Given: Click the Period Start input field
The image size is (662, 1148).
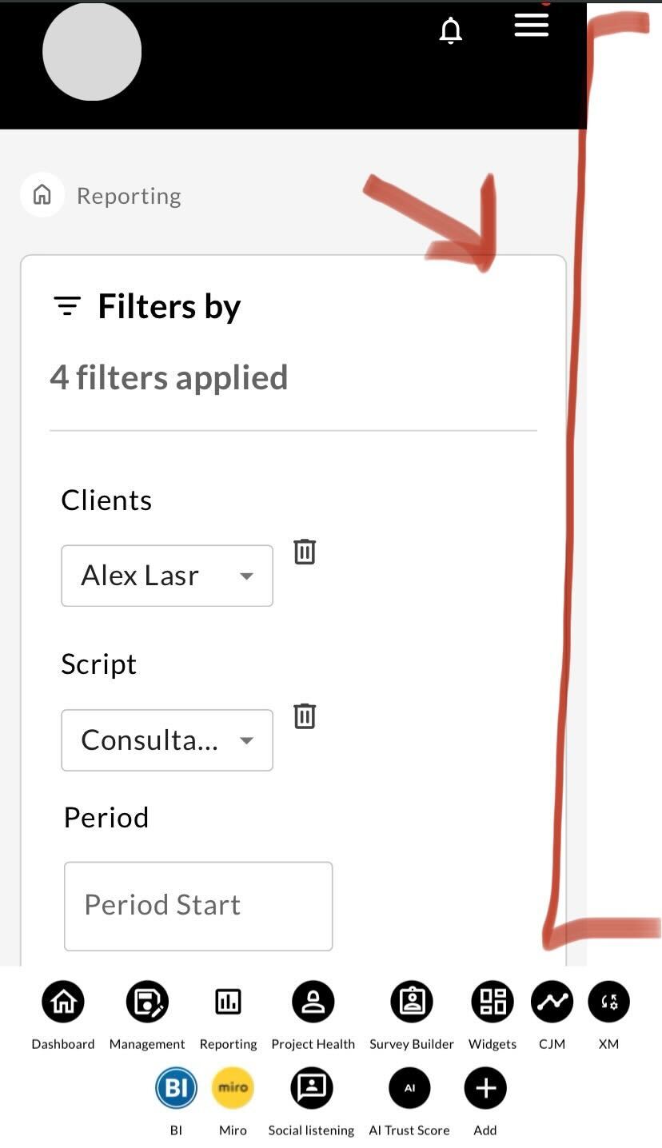Looking at the screenshot, I should tap(198, 906).
